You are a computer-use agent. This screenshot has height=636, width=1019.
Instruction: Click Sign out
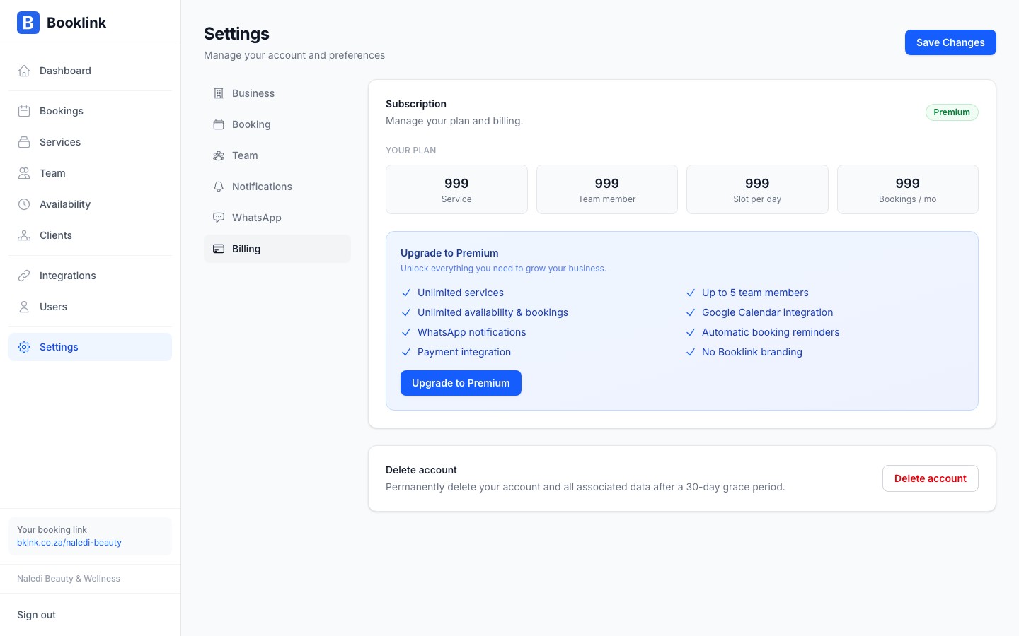click(36, 615)
